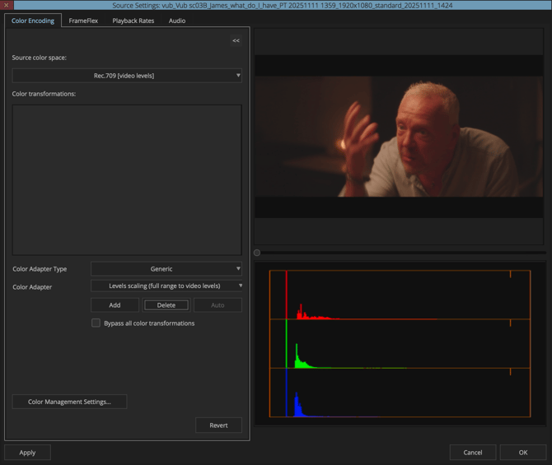Click the video preview image
Image resolution: width=552 pixels, height=465 pixels.
(399, 137)
